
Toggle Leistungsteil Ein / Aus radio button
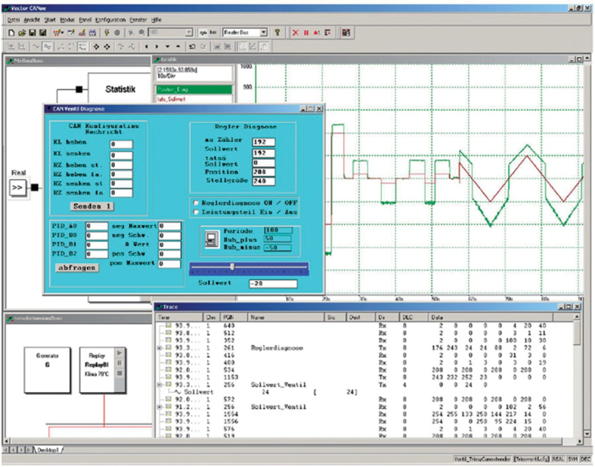[196, 212]
